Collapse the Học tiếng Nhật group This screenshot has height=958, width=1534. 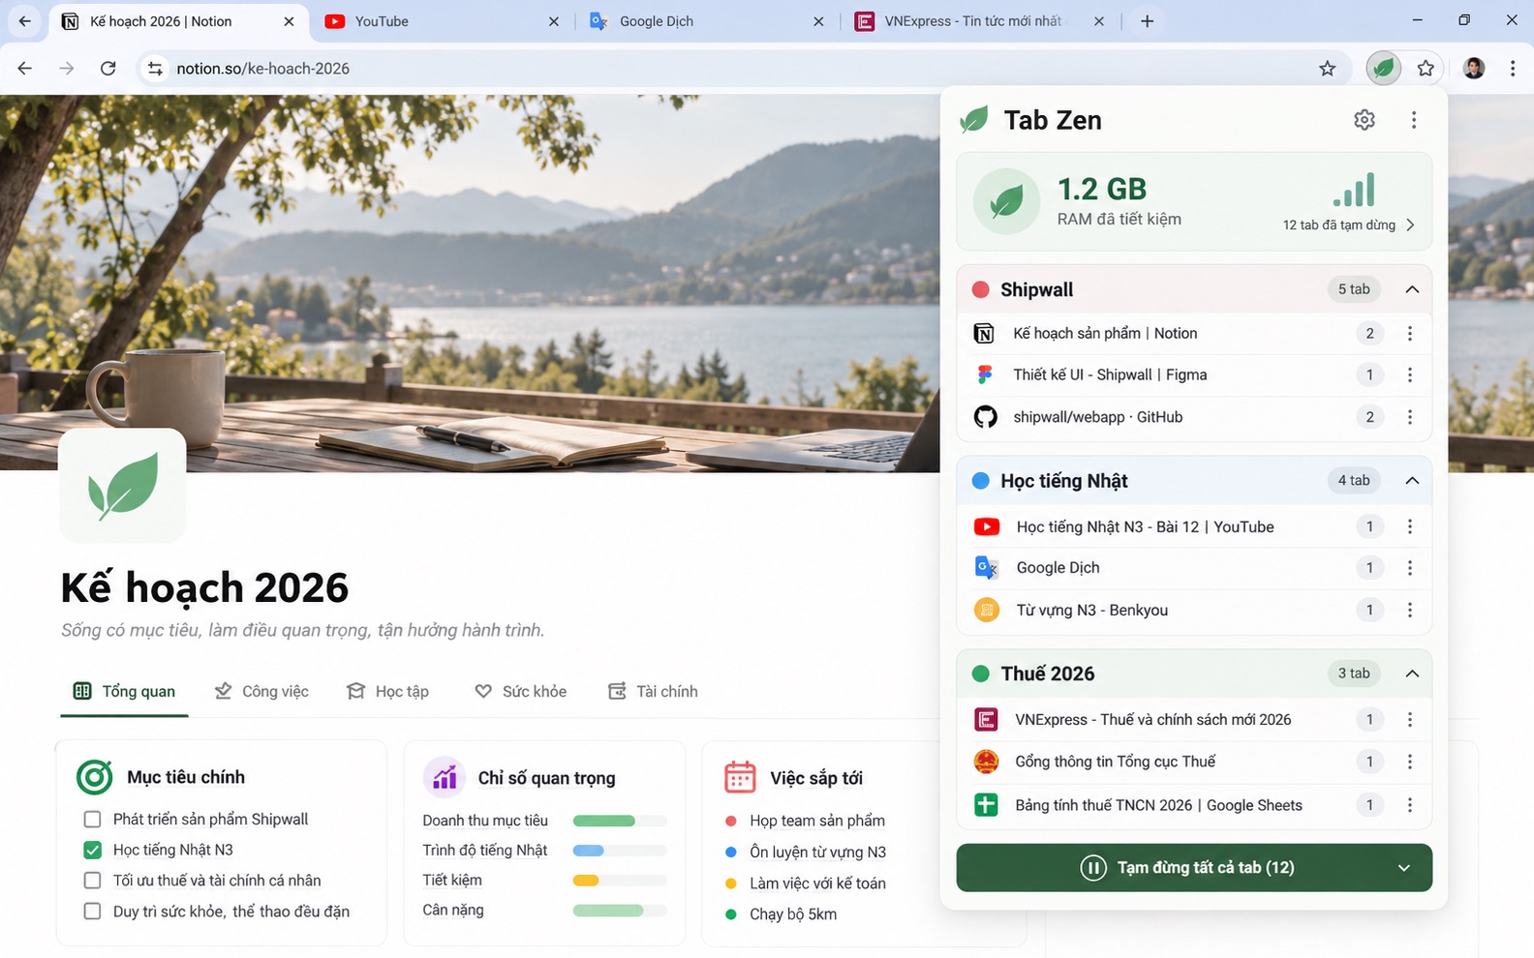point(1412,481)
